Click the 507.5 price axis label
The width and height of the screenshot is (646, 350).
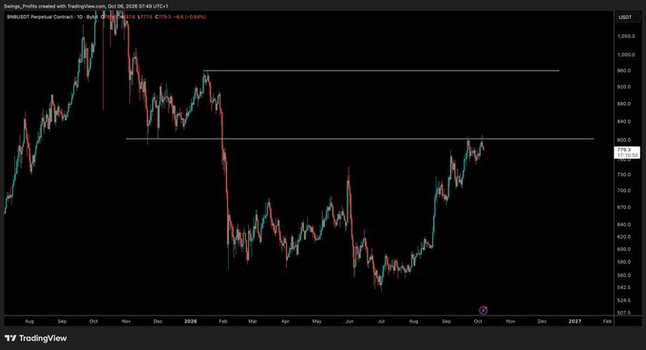(x=624, y=313)
